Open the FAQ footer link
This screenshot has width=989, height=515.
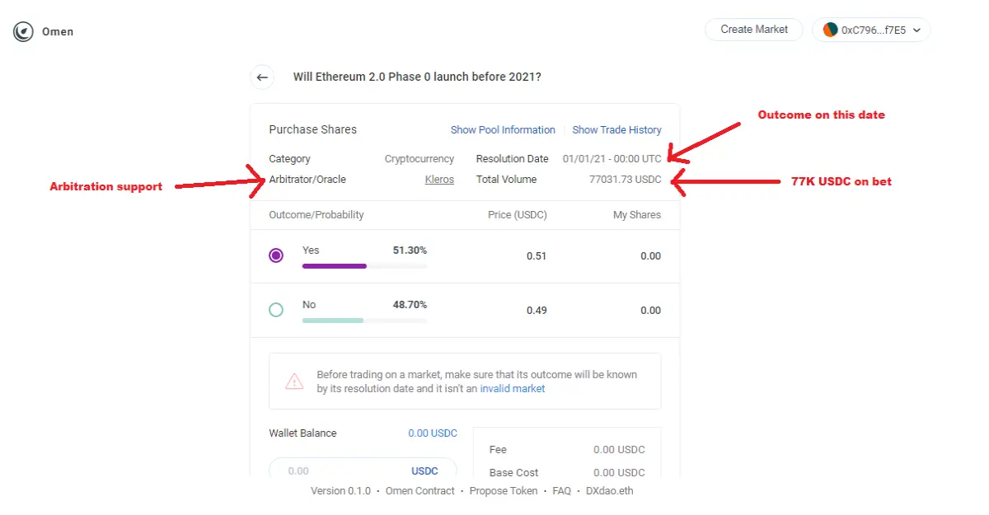[561, 491]
